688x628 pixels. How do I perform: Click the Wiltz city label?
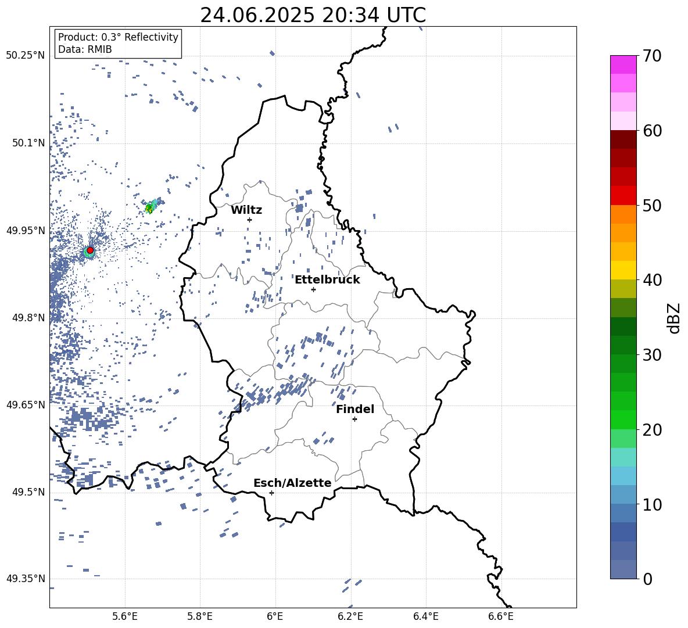click(246, 210)
